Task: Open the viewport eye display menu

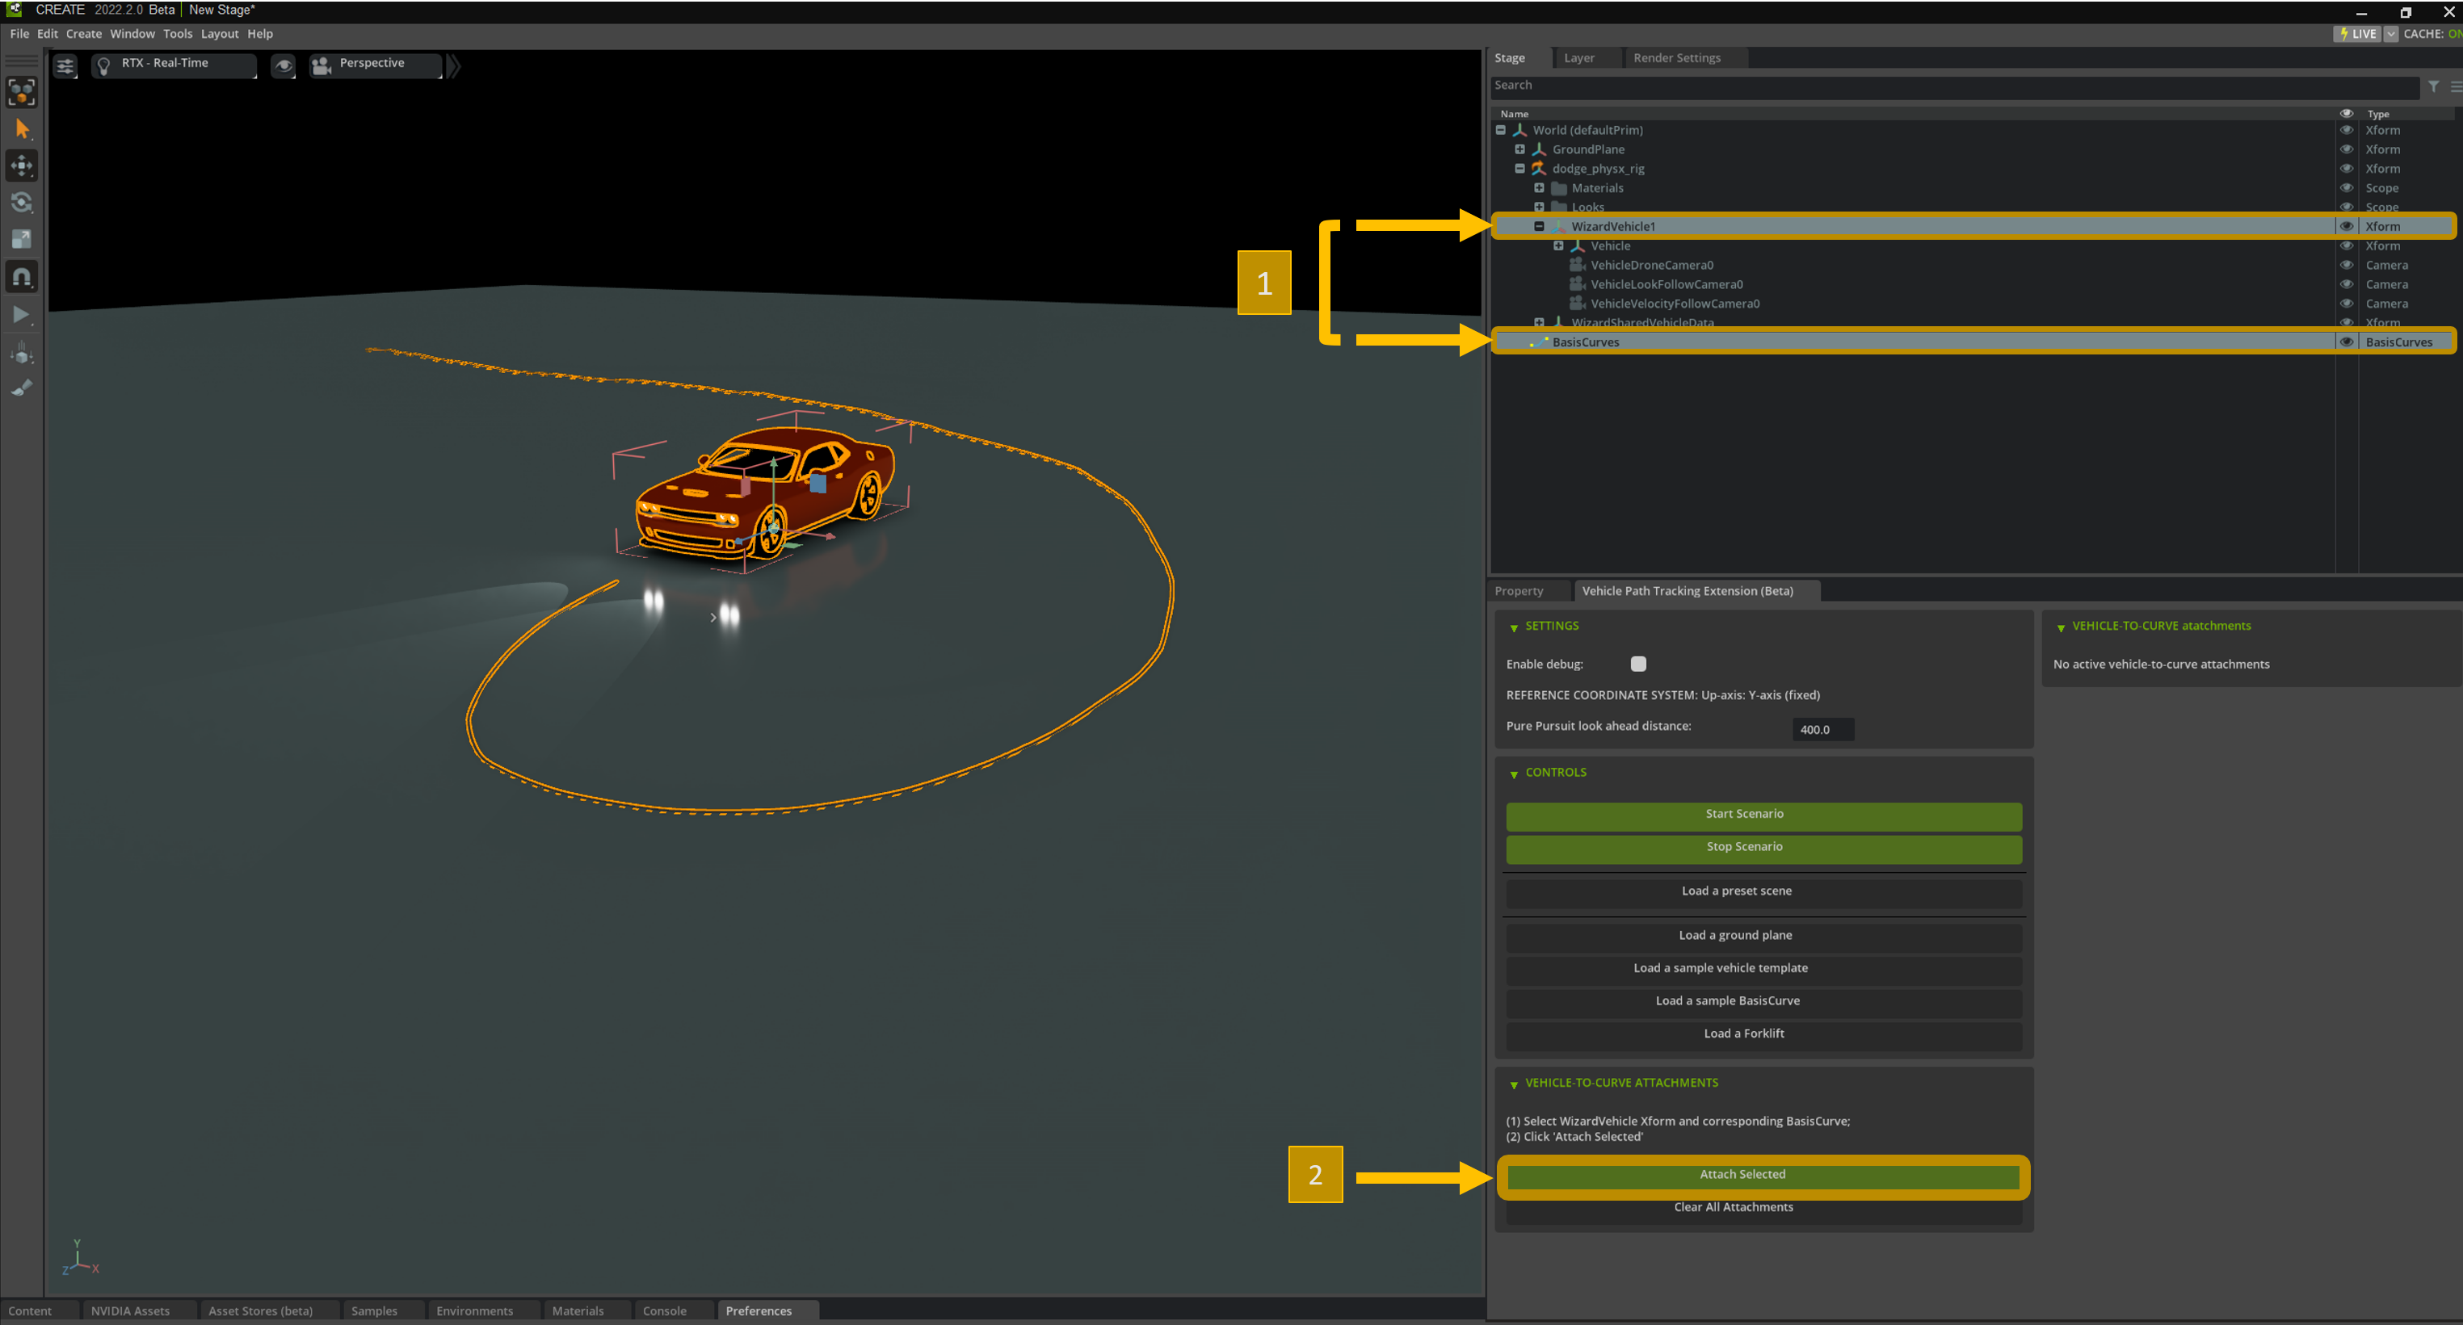Action: click(283, 66)
